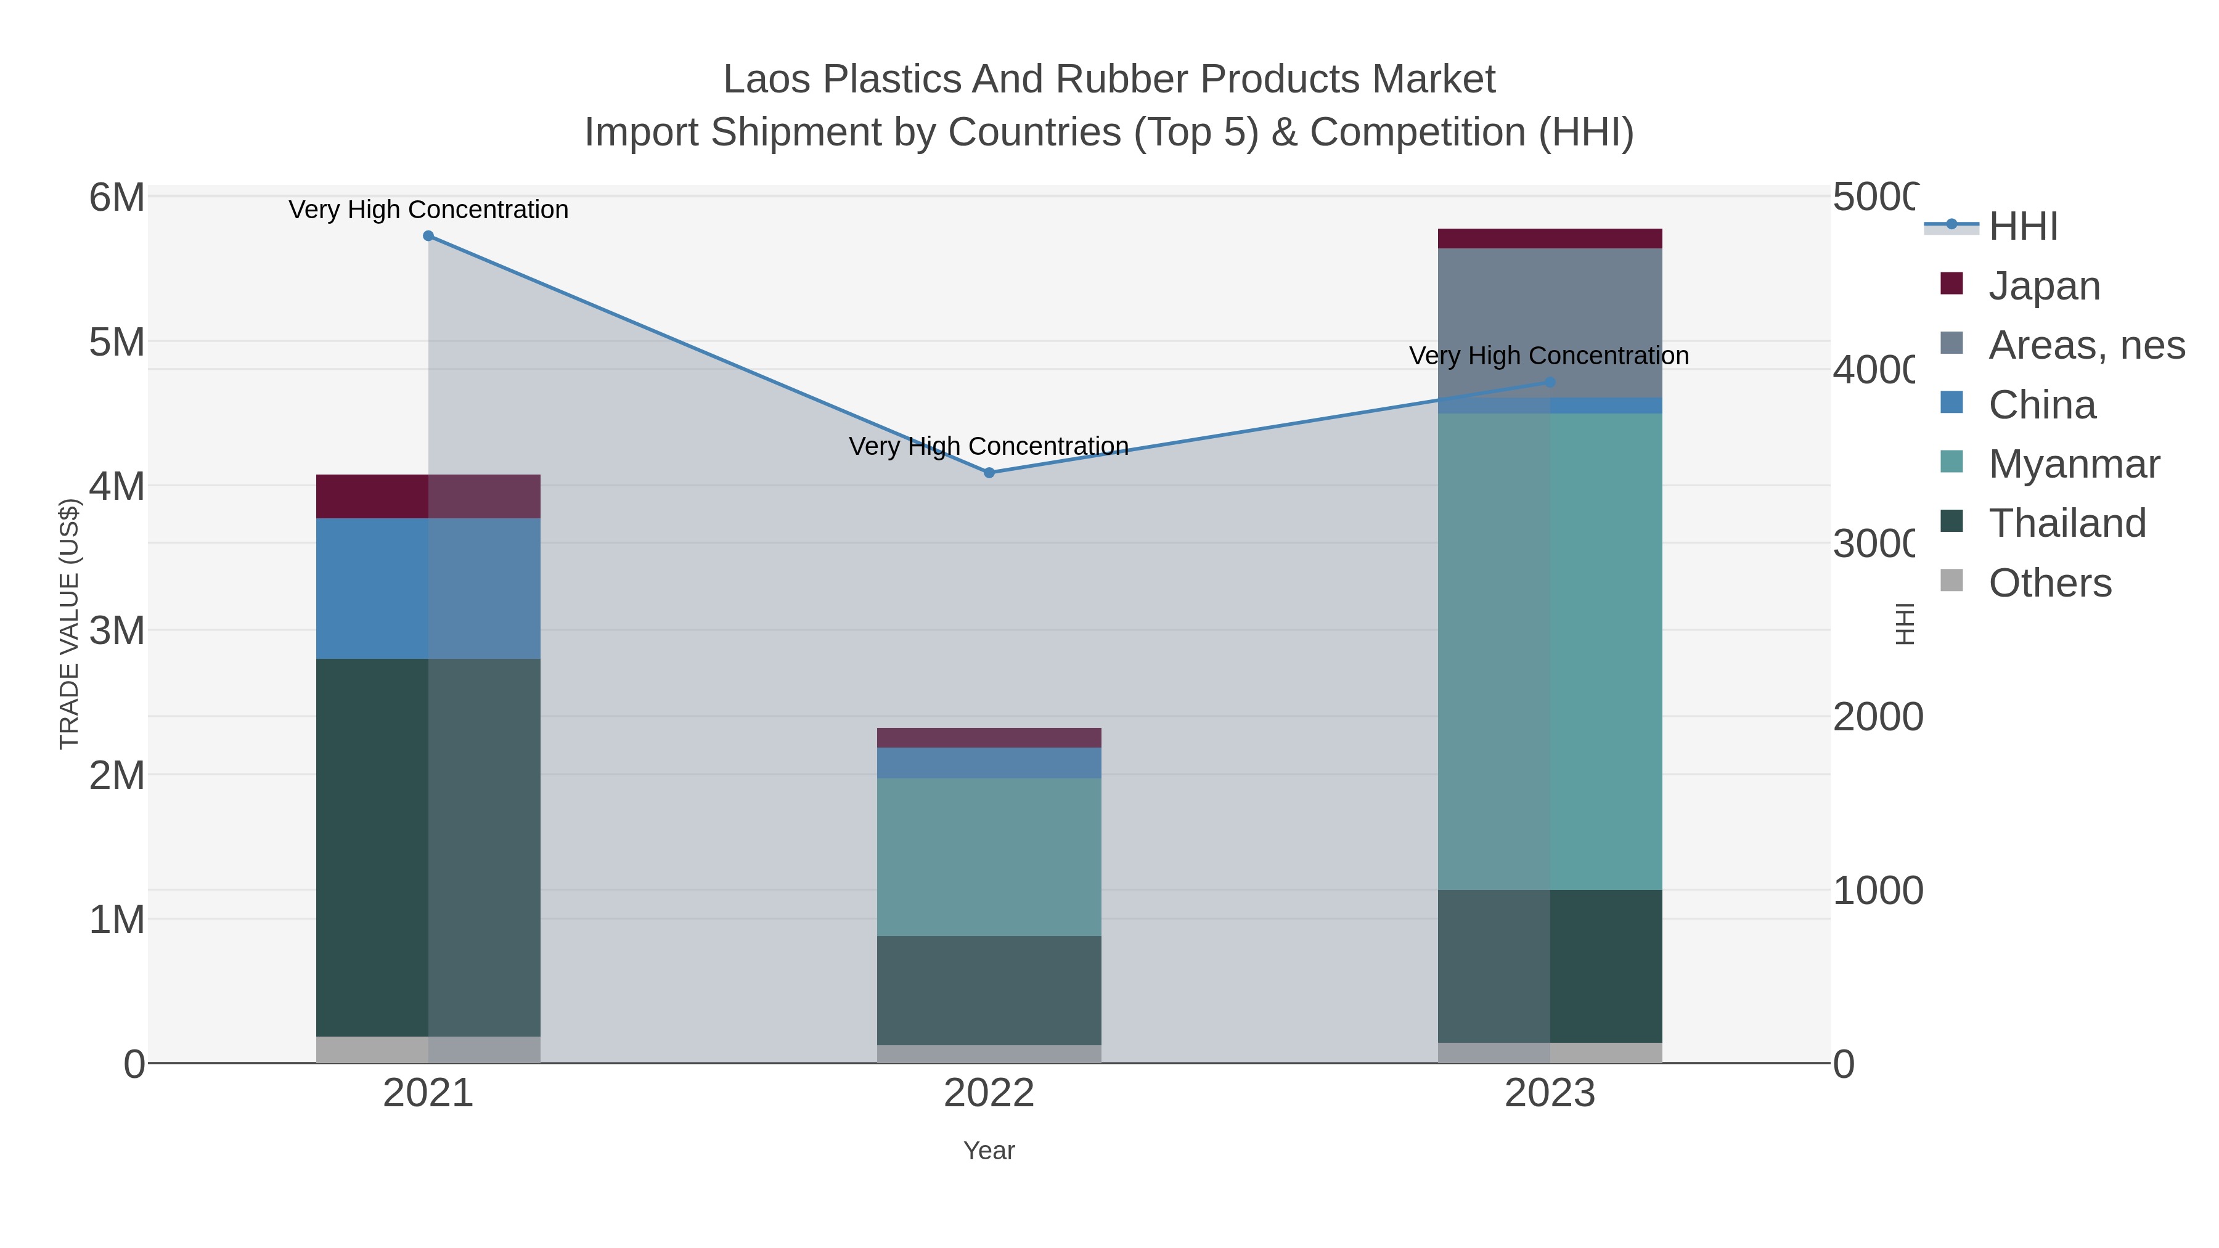Click the Others gray legend swatch

click(1952, 581)
